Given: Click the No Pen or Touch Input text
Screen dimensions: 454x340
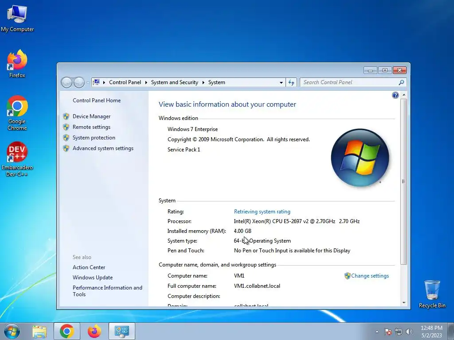Looking at the screenshot, I should click(292, 251).
